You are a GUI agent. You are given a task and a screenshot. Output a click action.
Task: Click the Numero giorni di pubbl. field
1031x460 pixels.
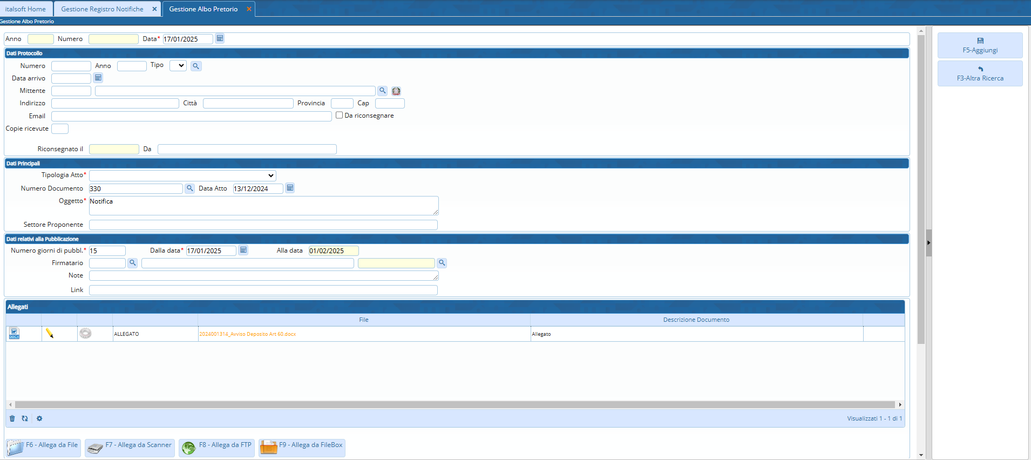tap(107, 251)
